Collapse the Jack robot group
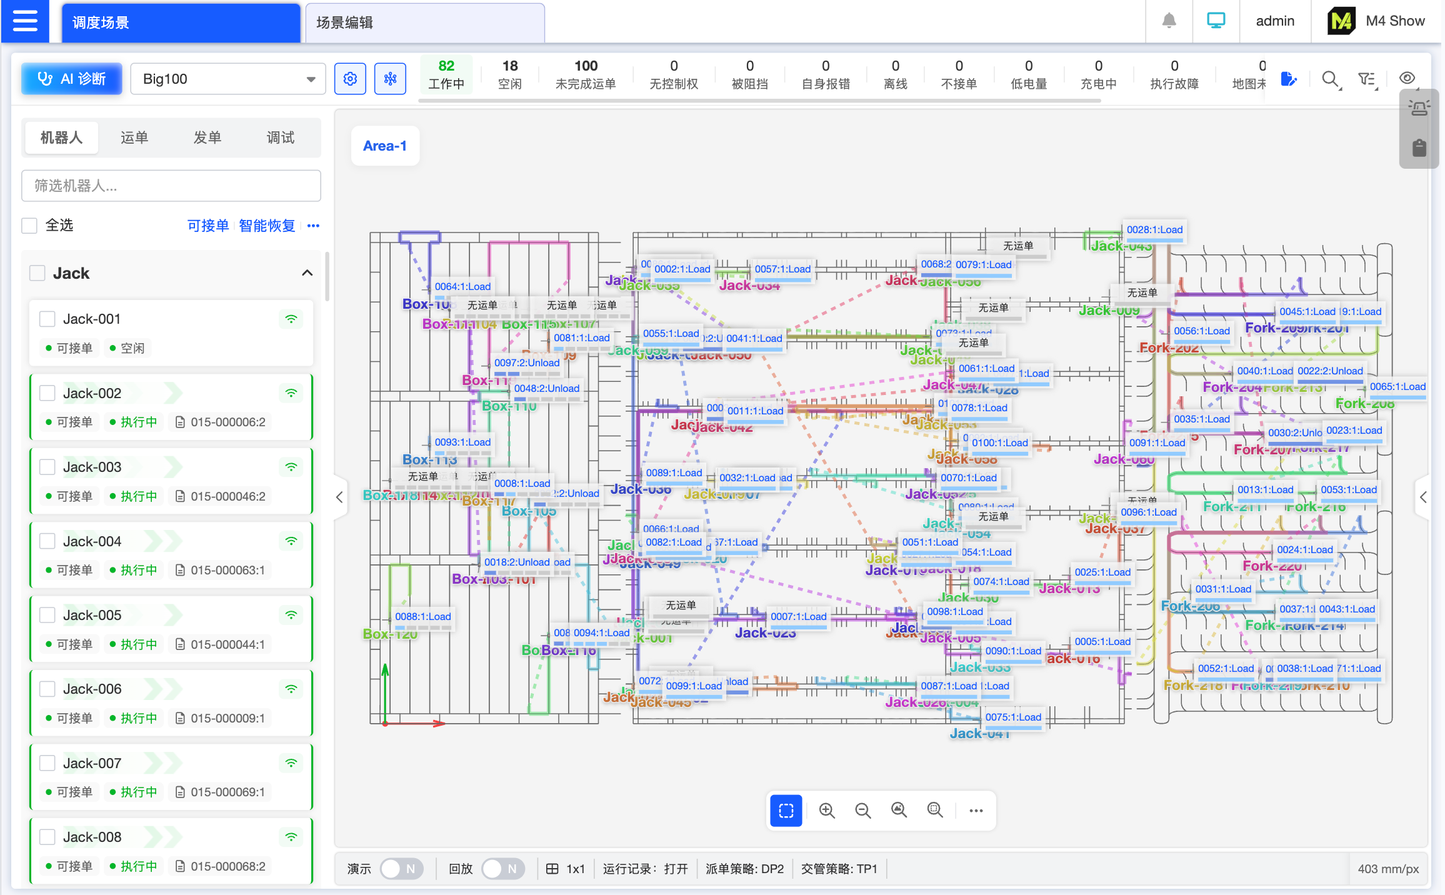 coord(307,273)
